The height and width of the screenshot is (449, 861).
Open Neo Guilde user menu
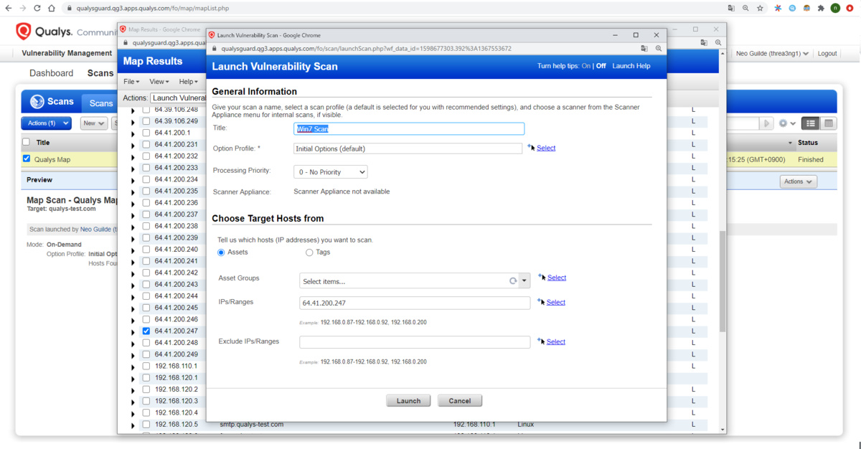773,54
